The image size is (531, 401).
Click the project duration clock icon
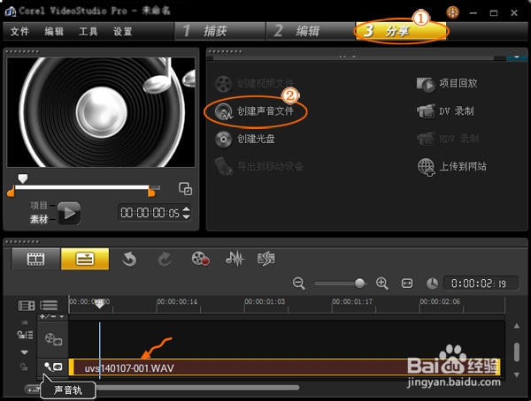[x=432, y=284]
